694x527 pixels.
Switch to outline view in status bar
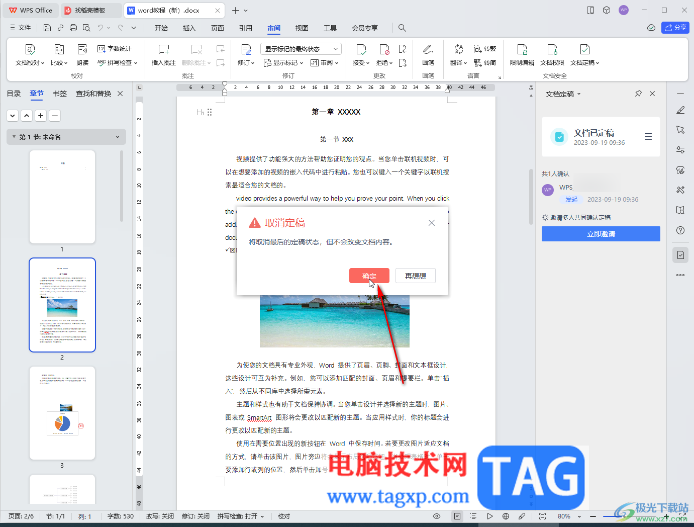click(473, 516)
